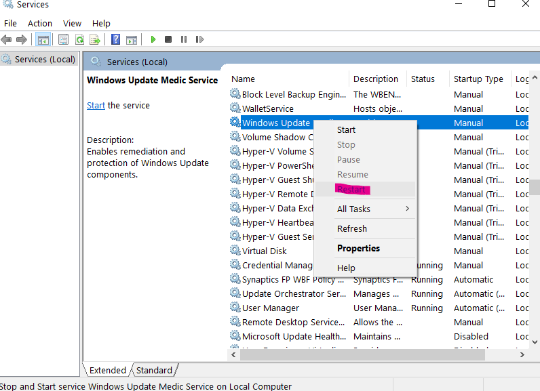Select the Virtual Disk service row
Screen dimensions: 540x391
tap(379, 251)
